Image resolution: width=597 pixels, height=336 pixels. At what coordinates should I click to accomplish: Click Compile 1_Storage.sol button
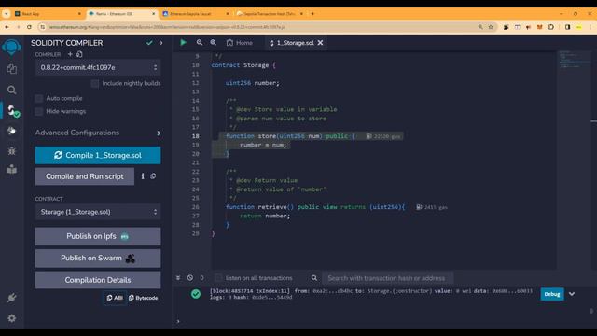click(x=98, y=156)
